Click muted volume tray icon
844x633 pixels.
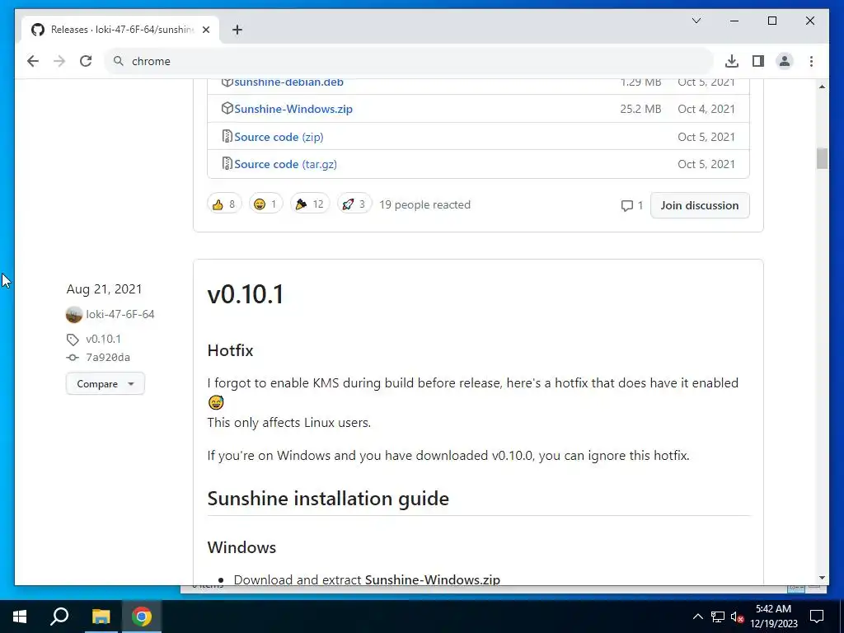pos(737,617)
